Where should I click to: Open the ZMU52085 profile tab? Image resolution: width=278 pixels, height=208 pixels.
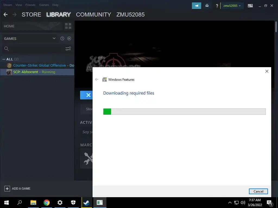click(x=131, y=15)
